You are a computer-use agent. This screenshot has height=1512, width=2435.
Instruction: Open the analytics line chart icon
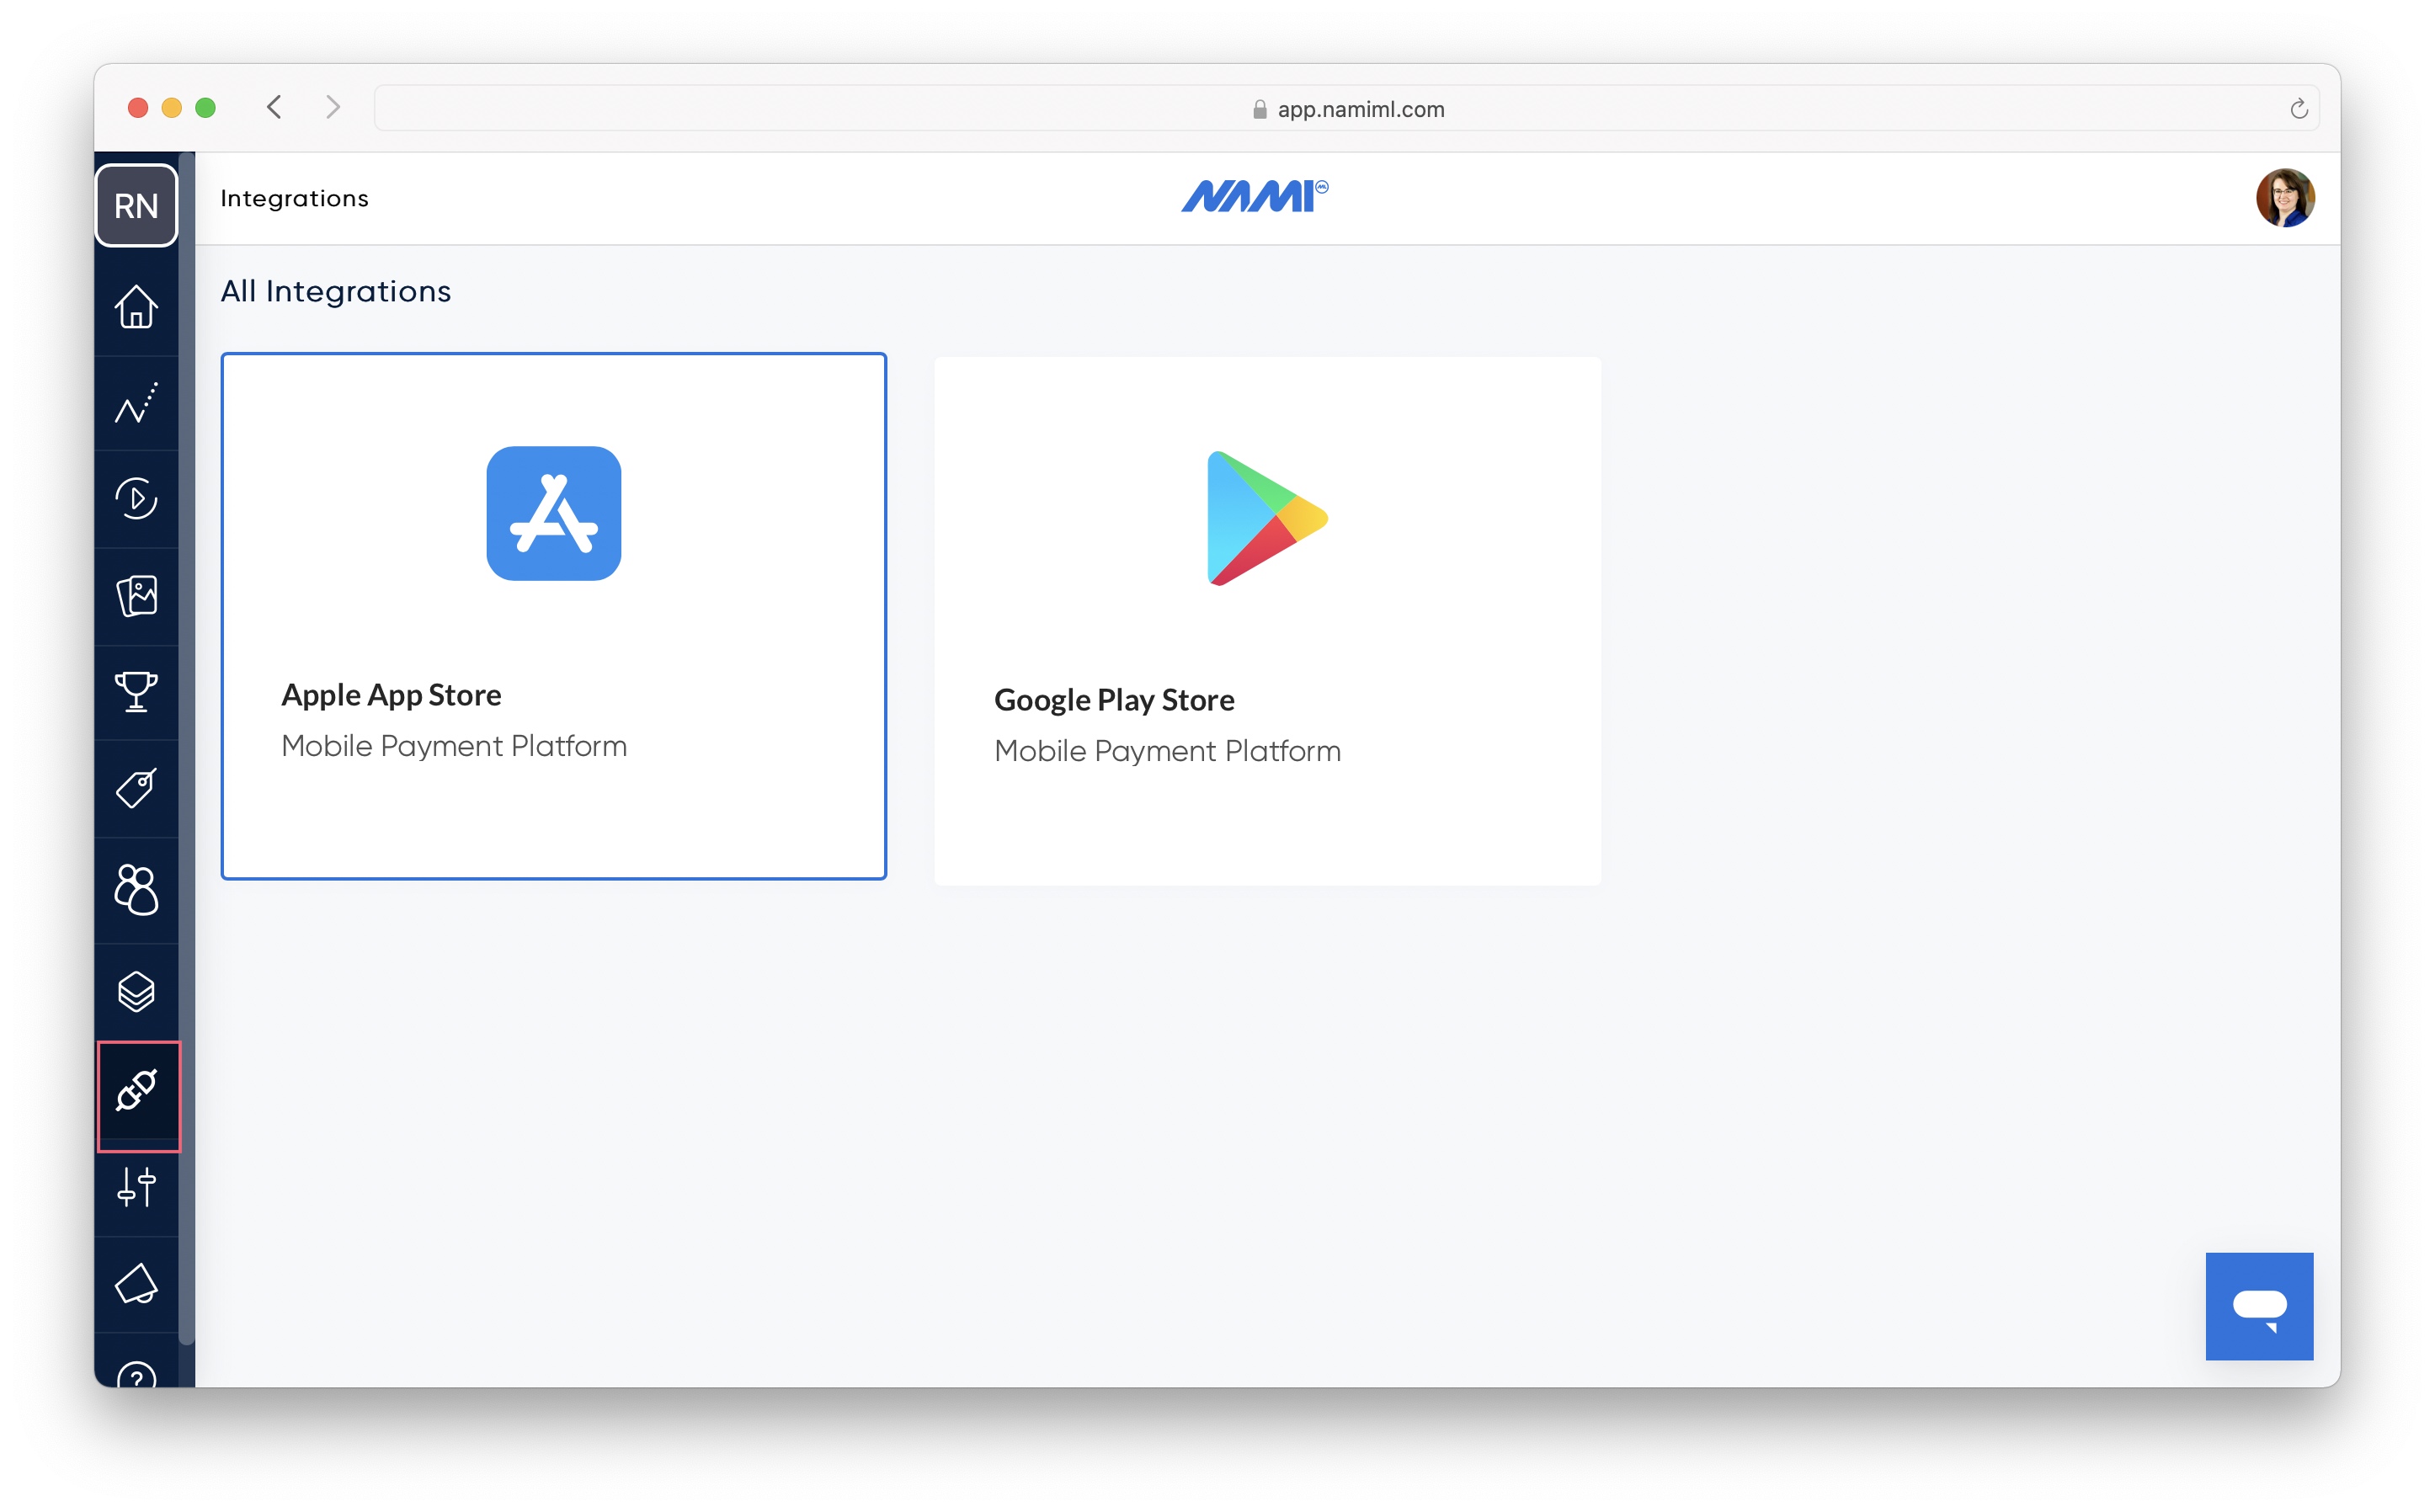pyautogui.click(x=136, y=403)
